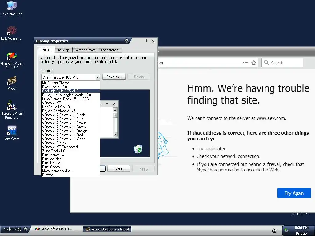Choose Royale Remixed v1.47 theme

tap(71, 111)
